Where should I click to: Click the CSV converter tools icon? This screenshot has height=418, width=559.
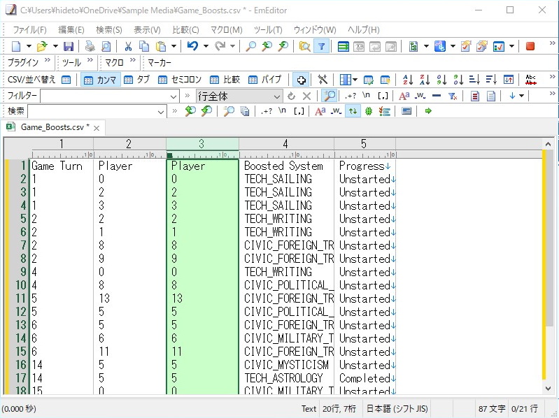(323, 80)
